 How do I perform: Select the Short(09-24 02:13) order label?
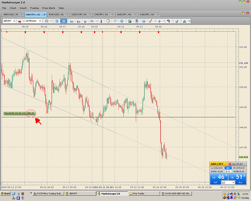[19, 113]
